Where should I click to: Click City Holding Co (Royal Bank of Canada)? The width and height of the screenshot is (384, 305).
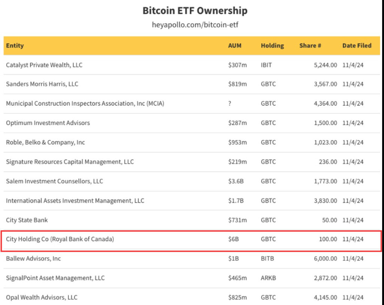pos(60,239)
